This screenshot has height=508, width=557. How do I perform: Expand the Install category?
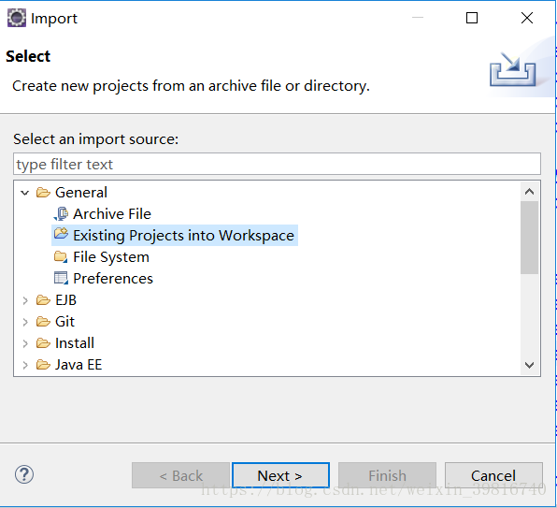pyautogui.click(x=25, y=343)
